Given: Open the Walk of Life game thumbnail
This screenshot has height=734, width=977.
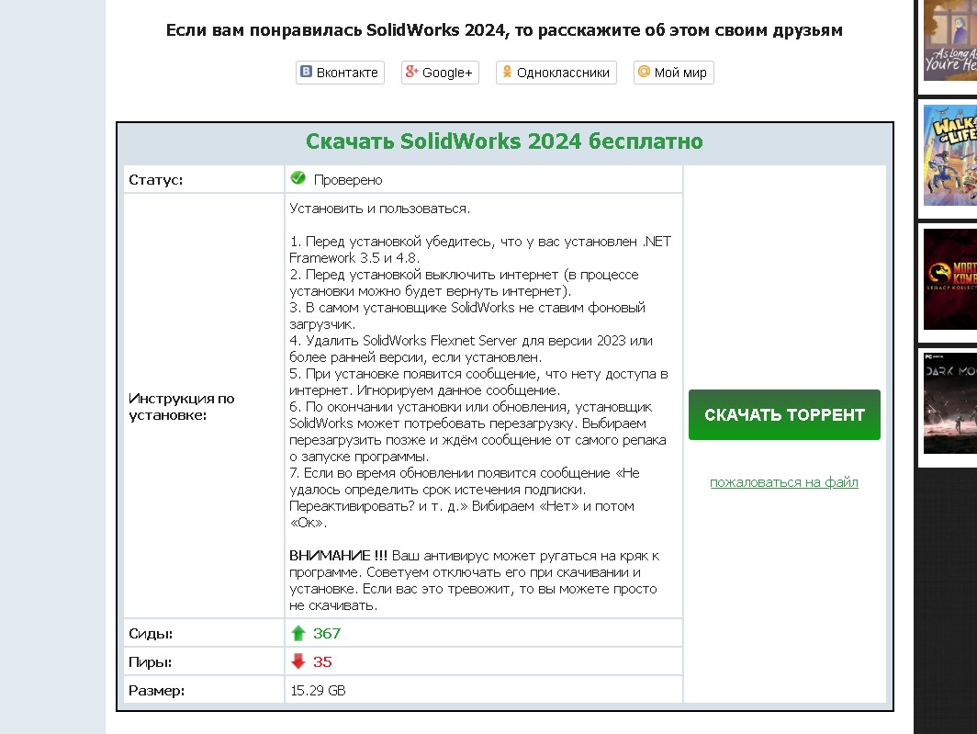Looking at the screenshot, I should [949, 154].
